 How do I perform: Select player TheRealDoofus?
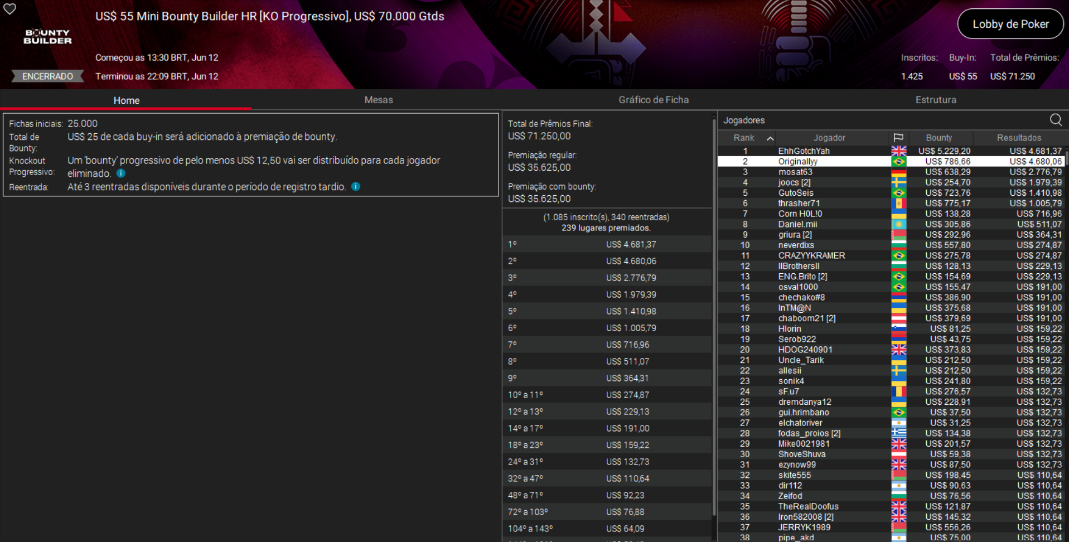pyautogui.click(x=808, y=507)
